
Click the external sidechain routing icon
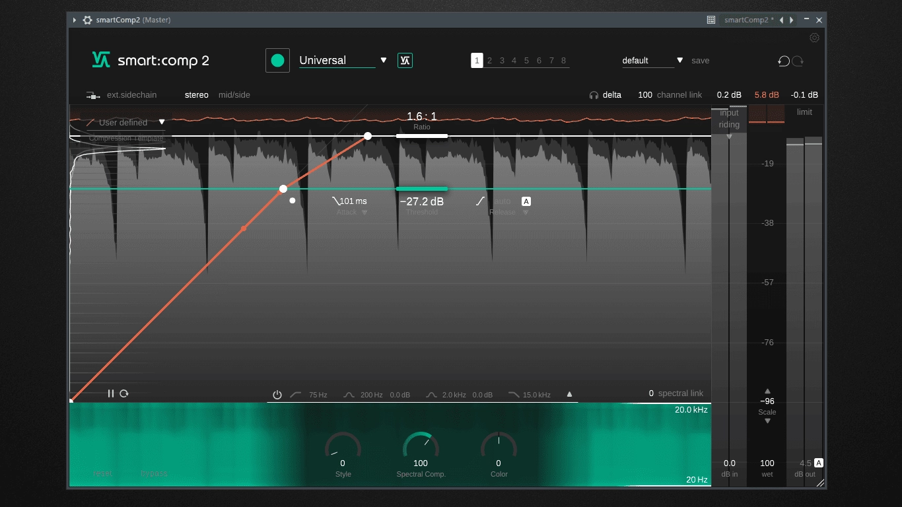pos(93,95)
